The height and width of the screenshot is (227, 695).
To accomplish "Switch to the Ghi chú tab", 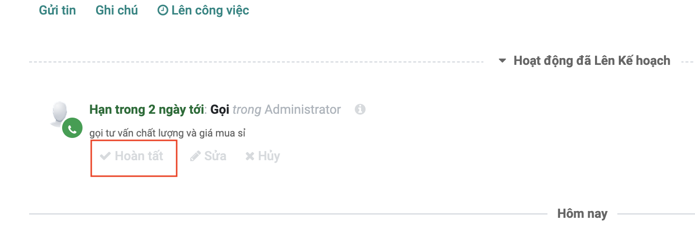I will (x=116, y=10).
